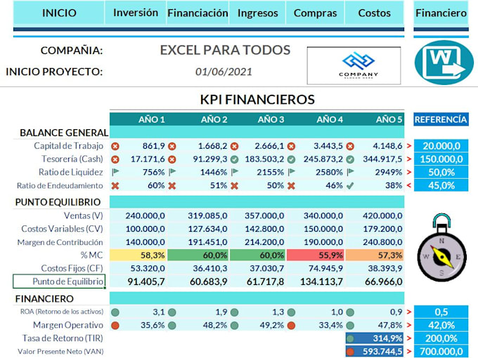Click green dot beside TIR 314,9%
This screenshot has width=478, height=358.
(350, 338)
